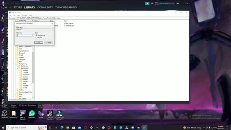Launch Salt and Sanctuary desktop shortcut
The height and width of the screenshot is (130, 231).
pyautogui.click(x=50, y=115)
